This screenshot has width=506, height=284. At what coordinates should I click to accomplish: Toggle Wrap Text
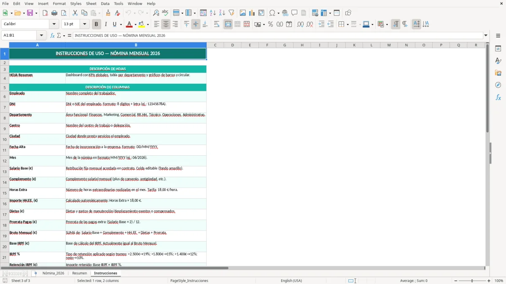coord(217,24)
